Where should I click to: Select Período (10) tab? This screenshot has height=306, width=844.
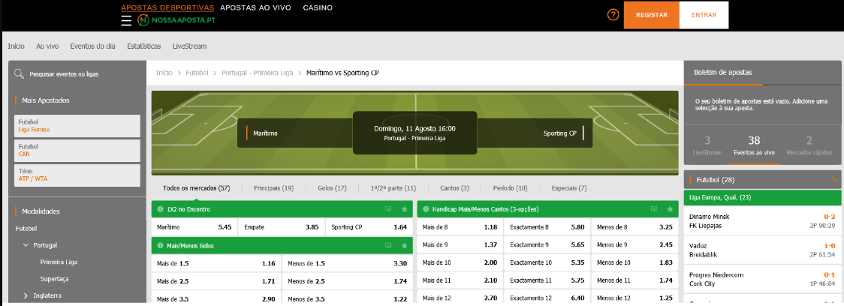click(511, 188)
